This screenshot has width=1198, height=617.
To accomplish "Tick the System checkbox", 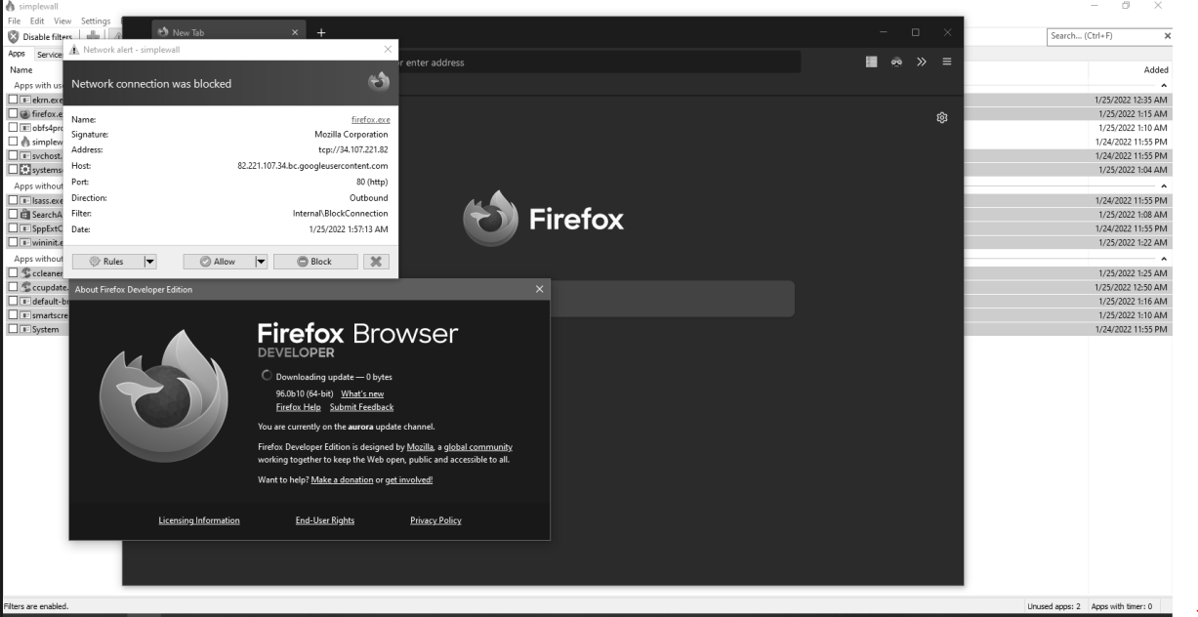I will (x=13, y=329).
